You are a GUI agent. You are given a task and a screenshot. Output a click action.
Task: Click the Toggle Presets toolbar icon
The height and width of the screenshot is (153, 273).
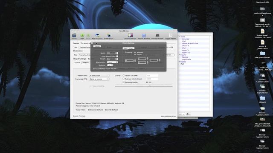click(x=171, y=35)
